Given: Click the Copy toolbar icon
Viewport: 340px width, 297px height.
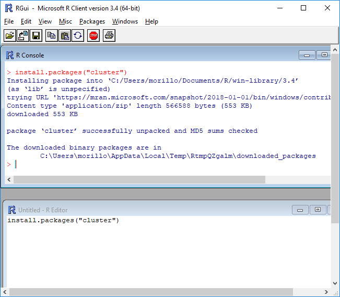Looking at the screenshot, I should tap(52, 36).
